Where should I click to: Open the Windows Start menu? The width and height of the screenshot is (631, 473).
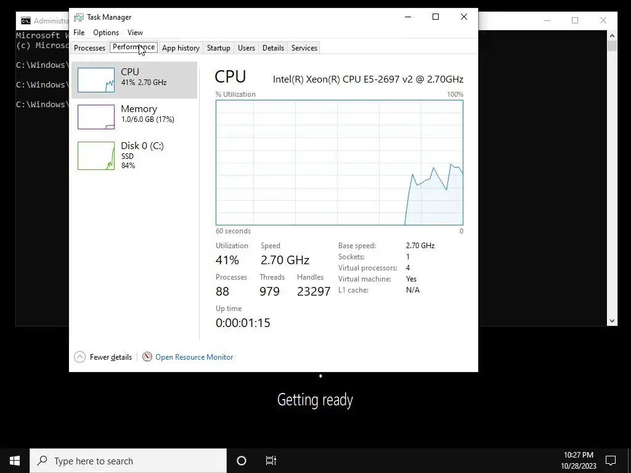click(15, 461)
